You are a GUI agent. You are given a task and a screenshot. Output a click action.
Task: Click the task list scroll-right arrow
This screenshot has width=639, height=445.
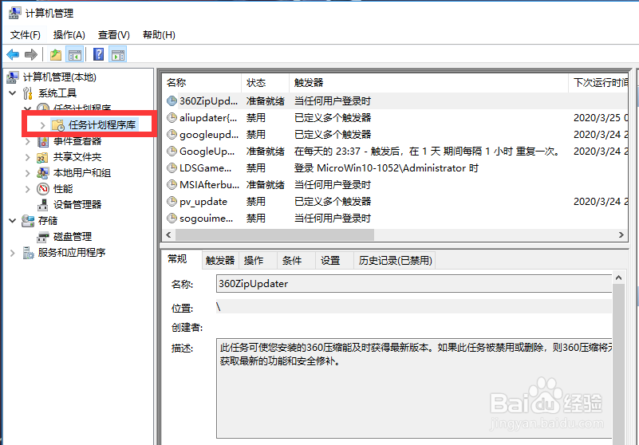click(621, 234)
